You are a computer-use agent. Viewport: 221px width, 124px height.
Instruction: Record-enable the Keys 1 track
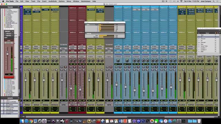(x=75, y=67)
